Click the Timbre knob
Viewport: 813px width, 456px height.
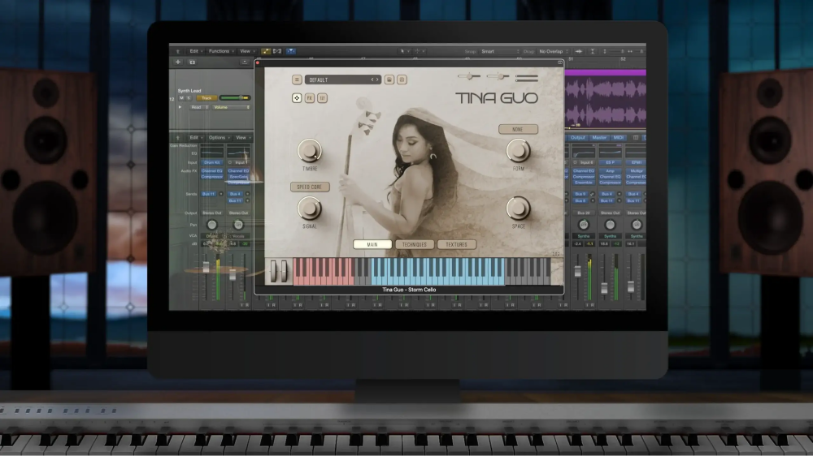310,151
